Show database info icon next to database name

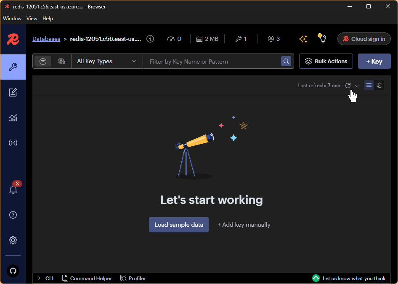[150, 39]
